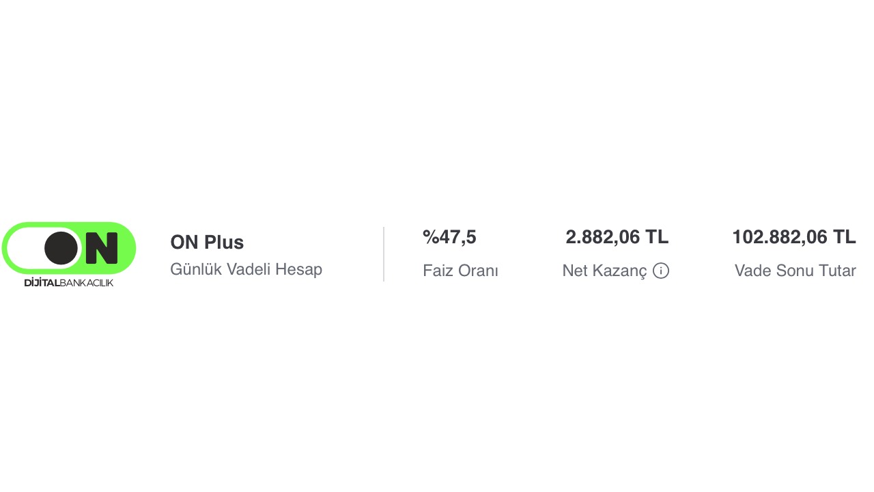Click the TL suffix of the maturity total

coord(844,238)
